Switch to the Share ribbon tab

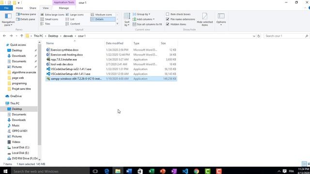pos(32,8)
